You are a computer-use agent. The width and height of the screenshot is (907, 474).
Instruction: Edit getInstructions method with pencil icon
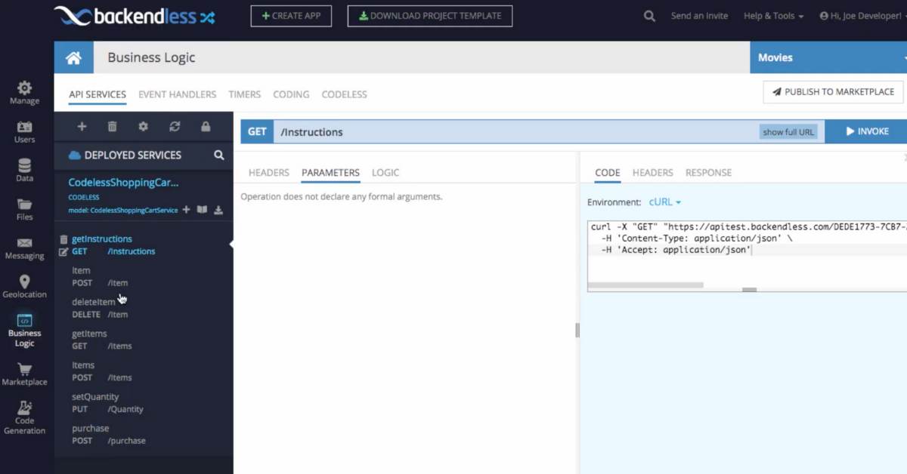point(63,251)
